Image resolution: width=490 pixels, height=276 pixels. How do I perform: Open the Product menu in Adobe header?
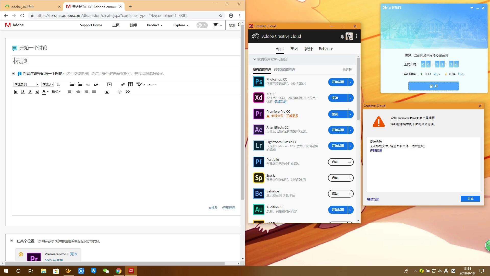tap(154, 25)
